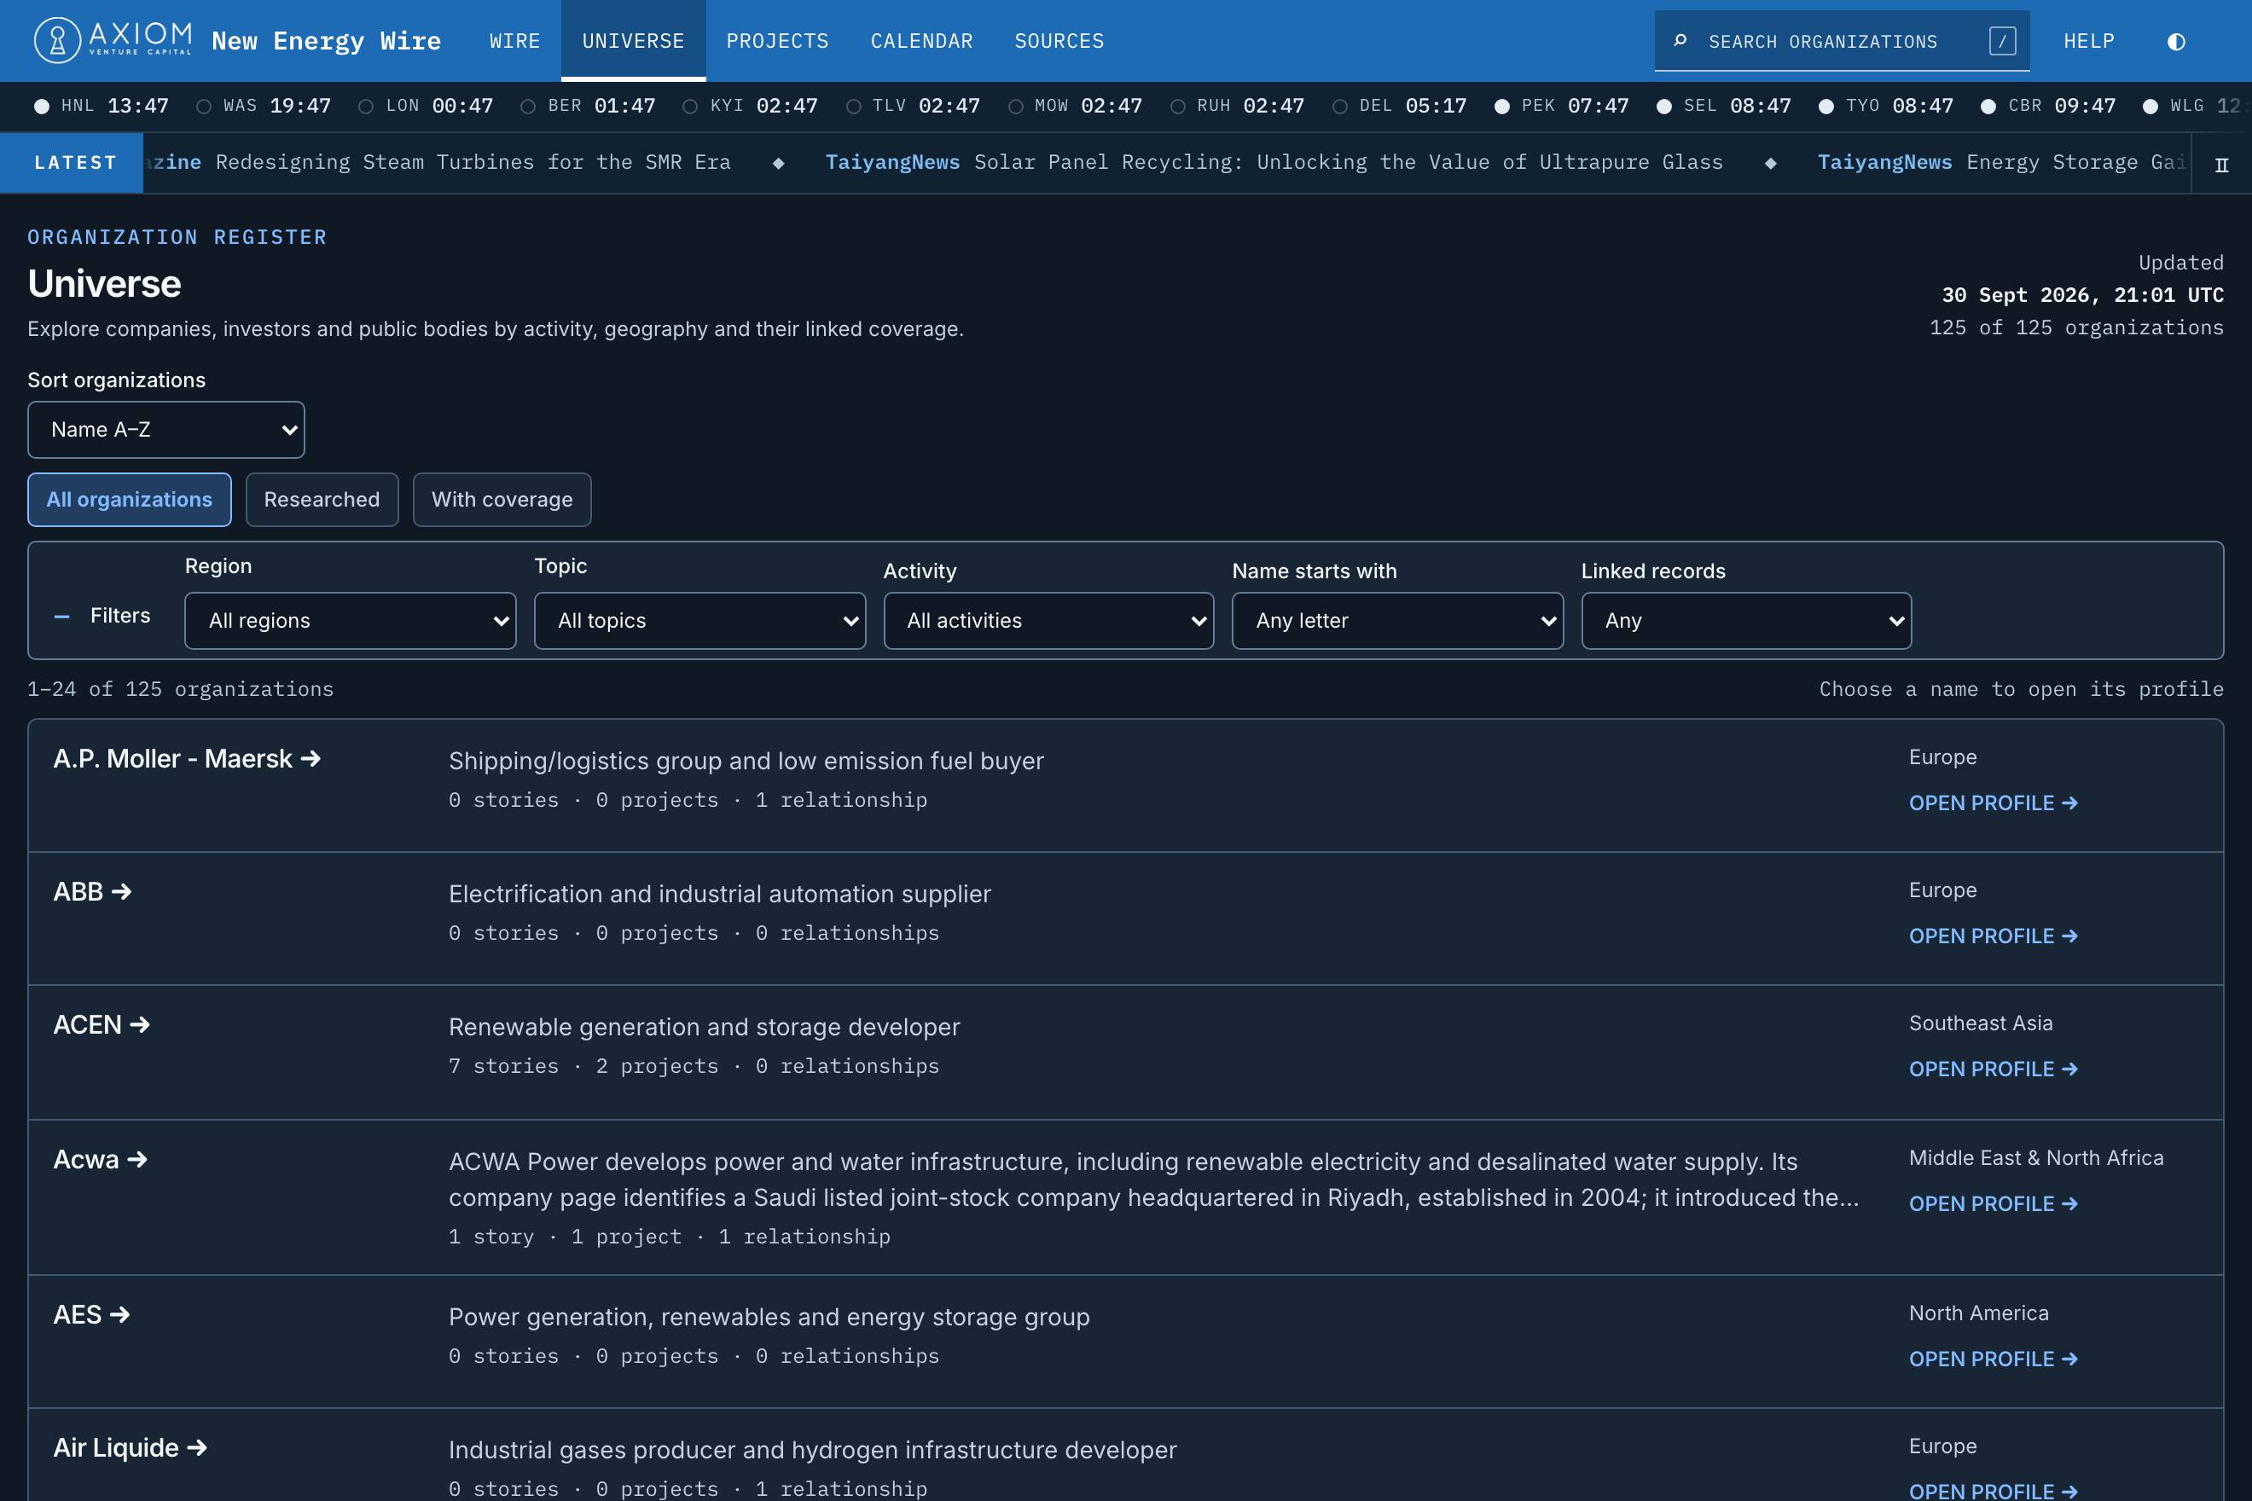The image size is (2252, 1501).
Task: Click the slash shortcut key badge
Action: [x=2002, y=41]
